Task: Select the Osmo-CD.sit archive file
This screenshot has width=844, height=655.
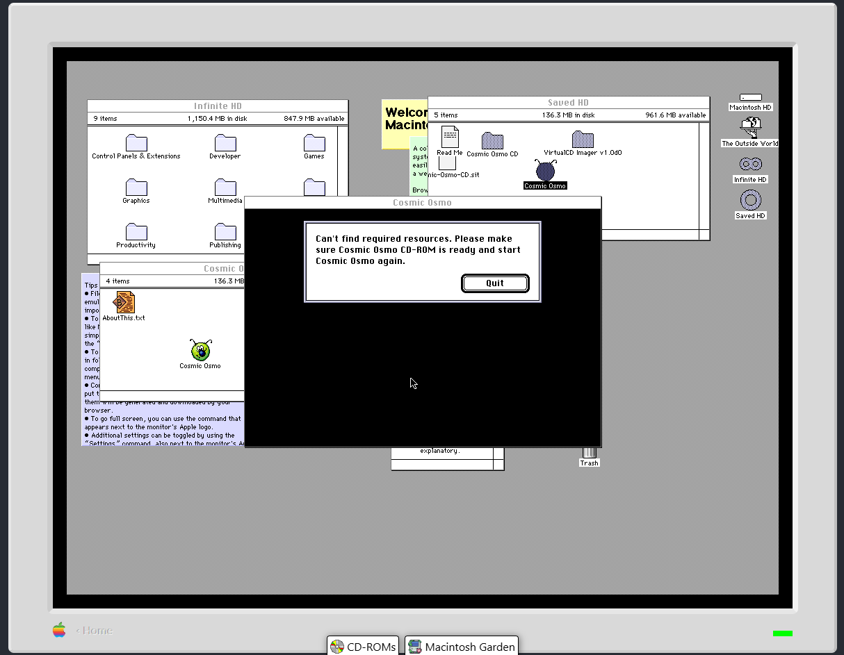Action: pos(447,163)
